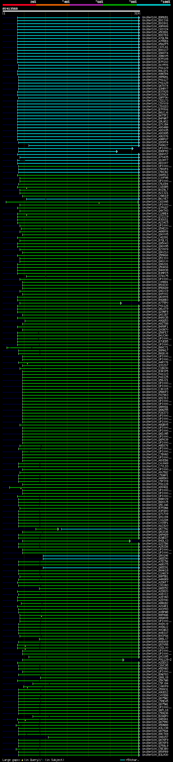Click the short cyan alignment bar for B9DFM3
Screen dimensions: 173x762
(x=68, y=151)
